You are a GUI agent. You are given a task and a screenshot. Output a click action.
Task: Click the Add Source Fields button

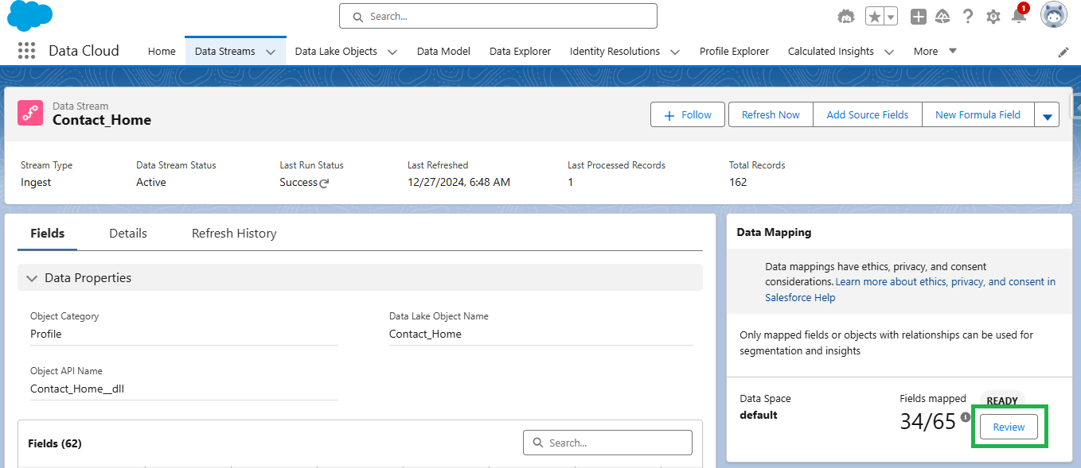(868, 114)
